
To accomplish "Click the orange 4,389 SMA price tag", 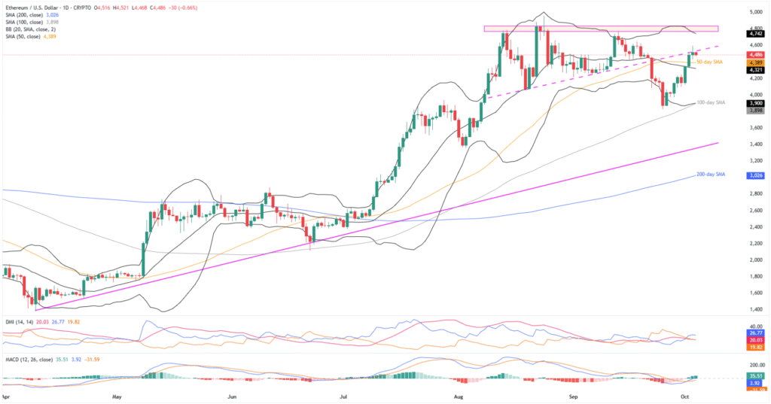I will [x=756, y=62].
